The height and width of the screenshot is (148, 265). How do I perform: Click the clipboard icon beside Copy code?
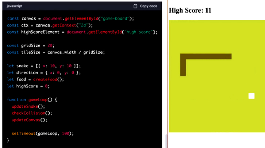(135, 6)
